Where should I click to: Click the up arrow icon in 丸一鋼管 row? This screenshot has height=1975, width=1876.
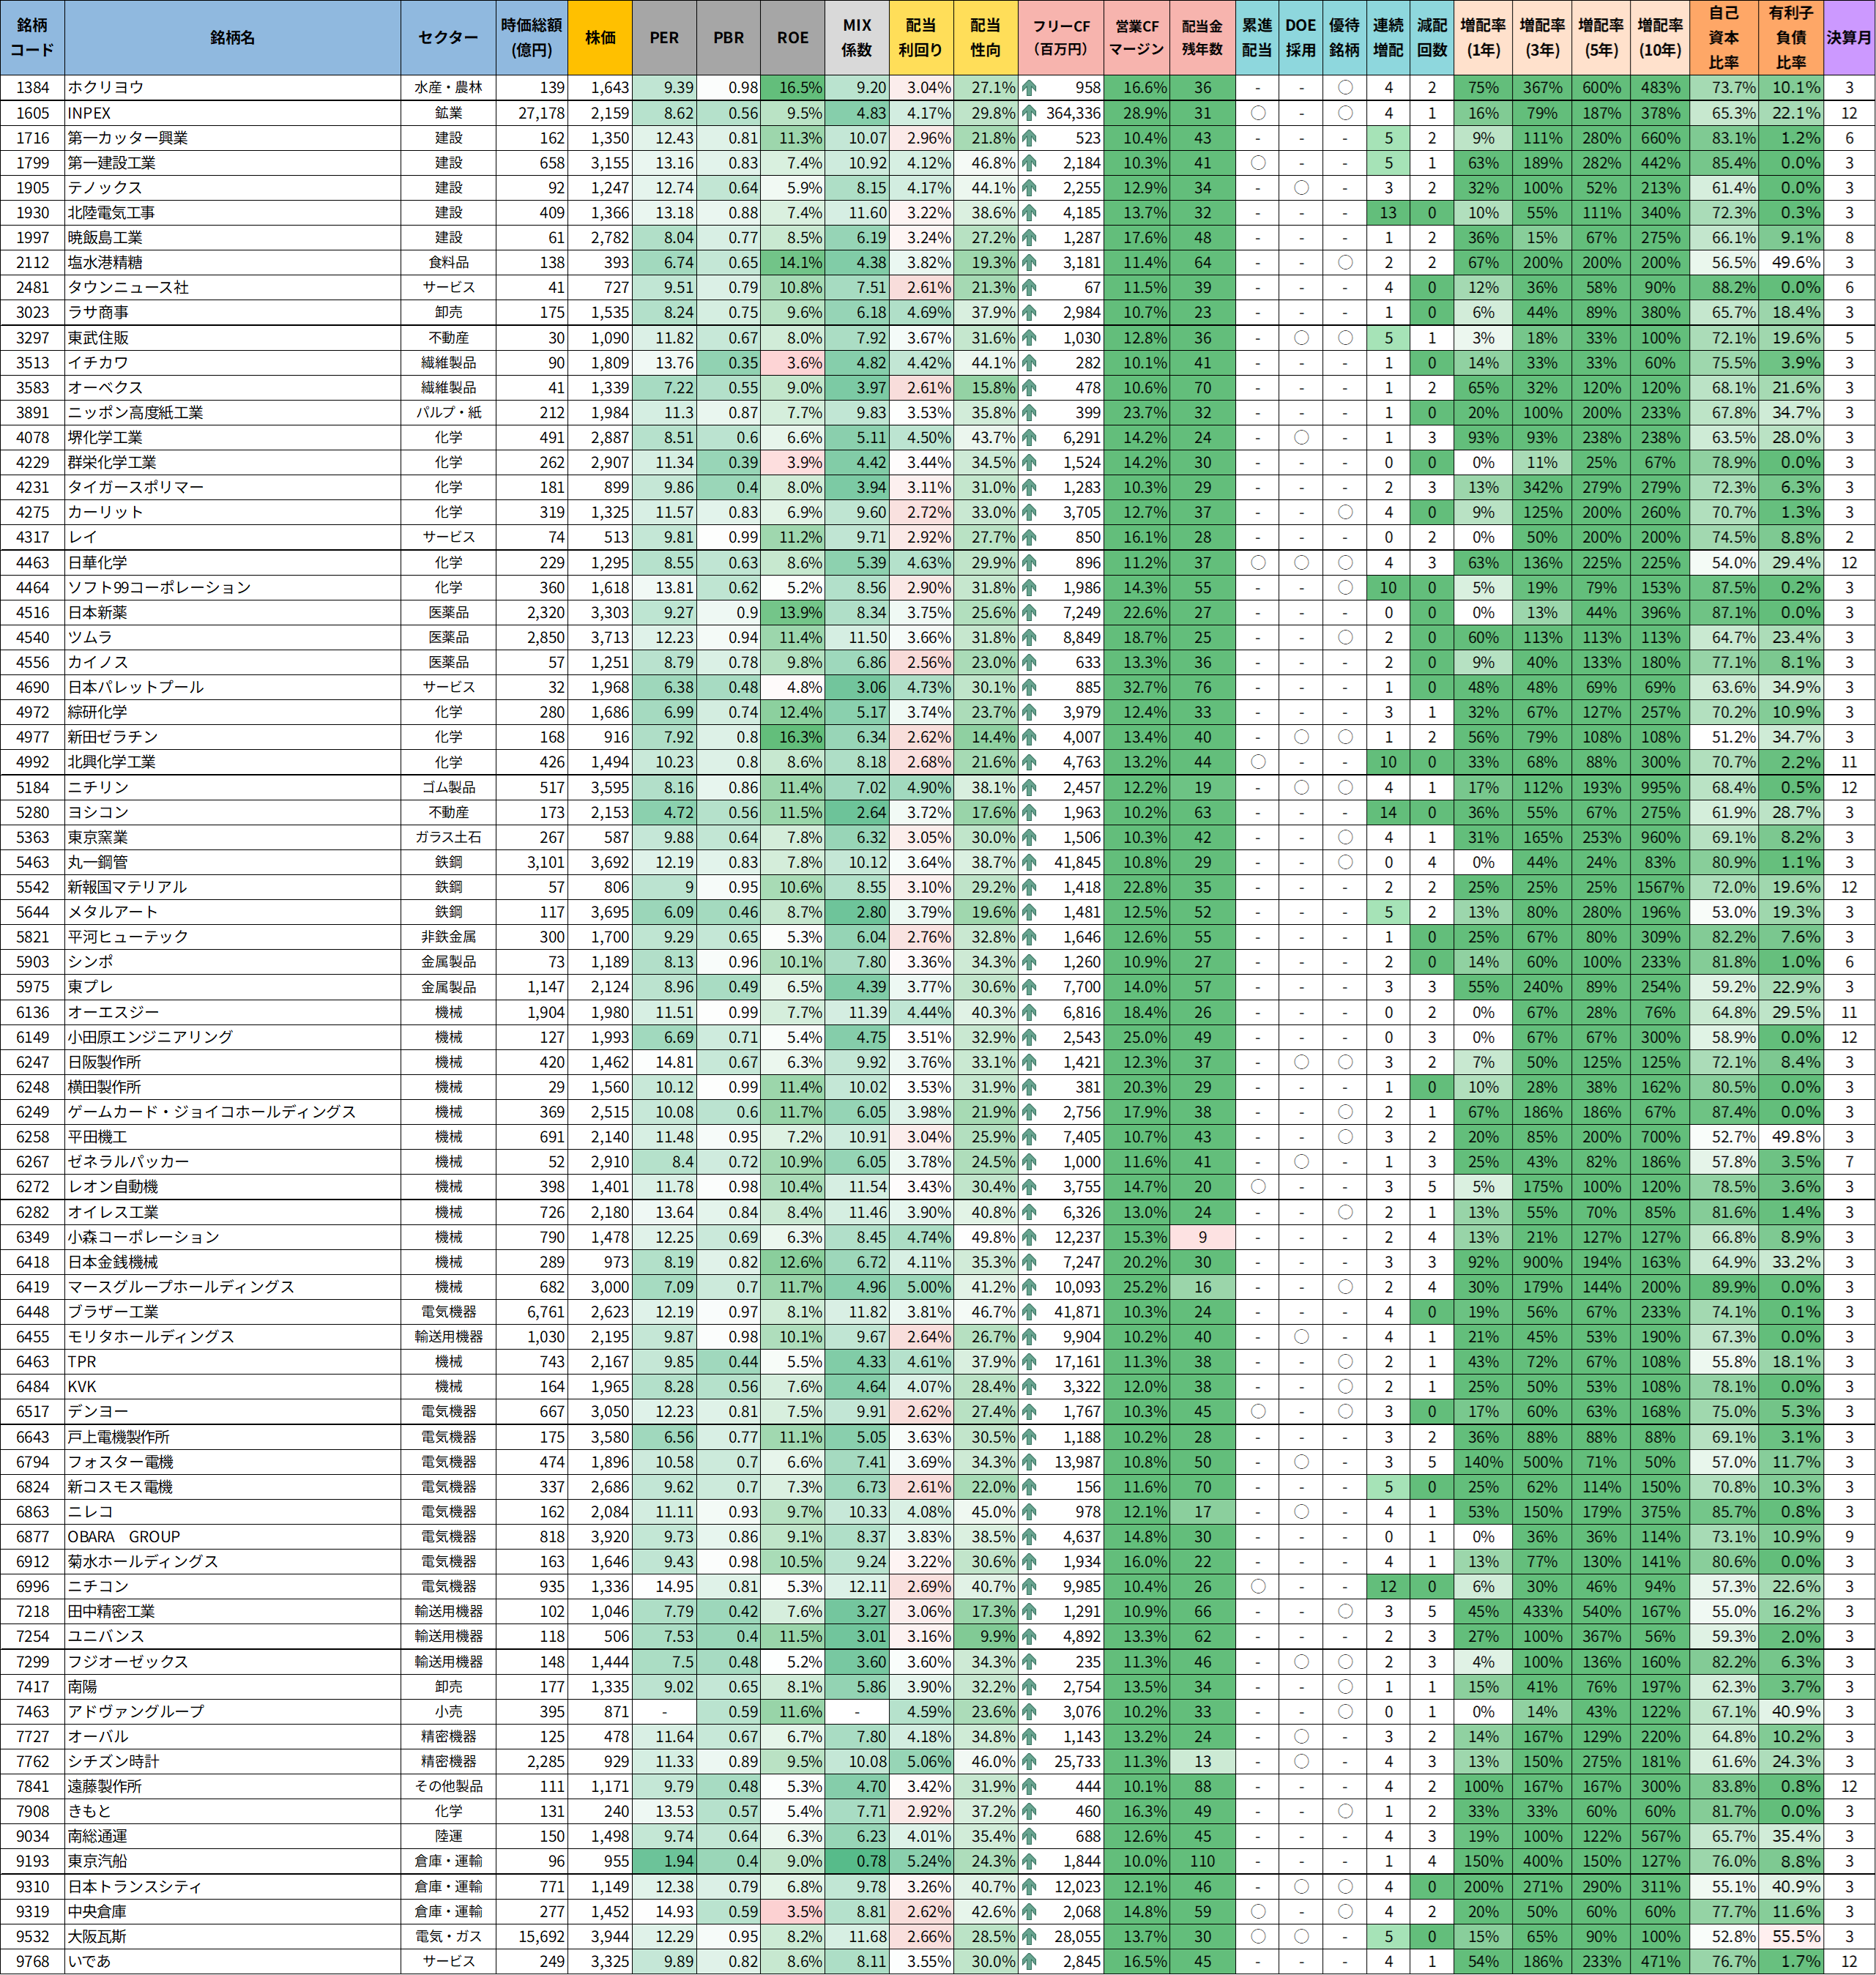tap(1029, 862)
